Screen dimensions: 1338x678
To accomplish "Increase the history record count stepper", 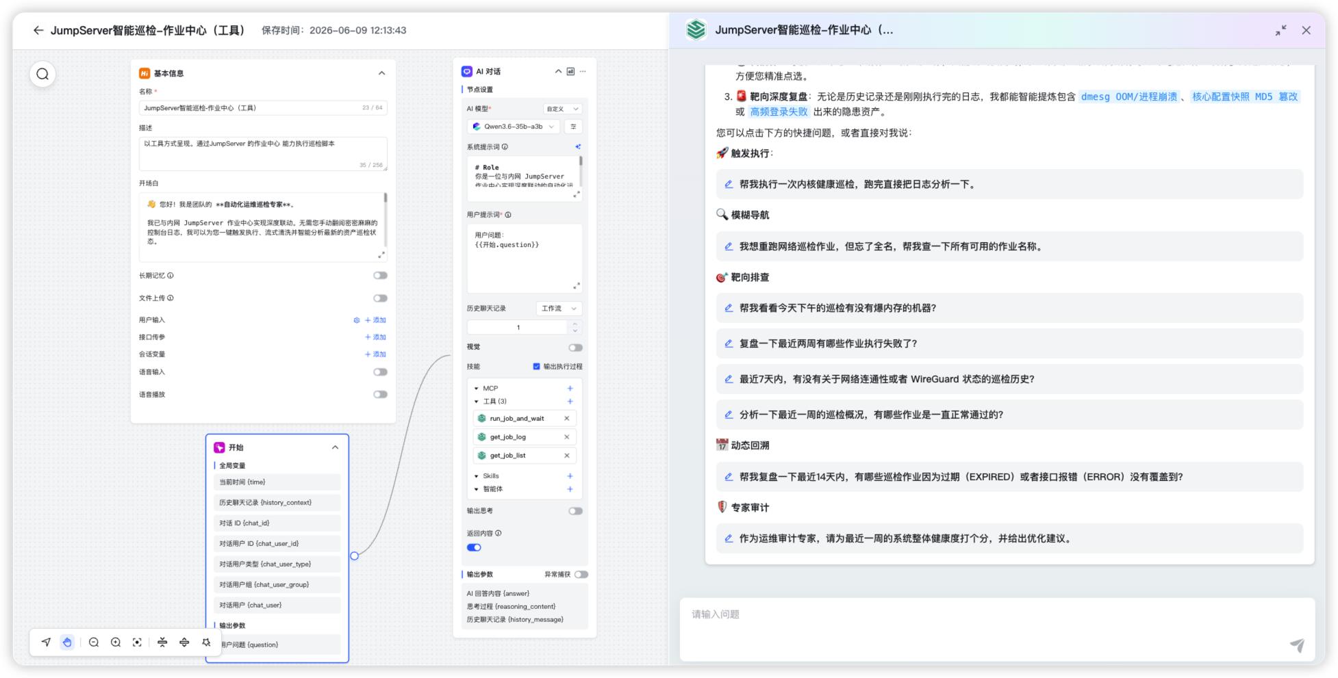I will click(575, 324).
